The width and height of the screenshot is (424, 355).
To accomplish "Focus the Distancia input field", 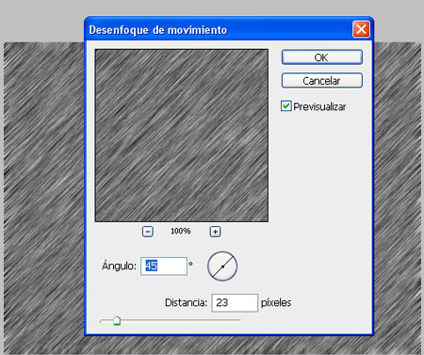I will point(235,302).
